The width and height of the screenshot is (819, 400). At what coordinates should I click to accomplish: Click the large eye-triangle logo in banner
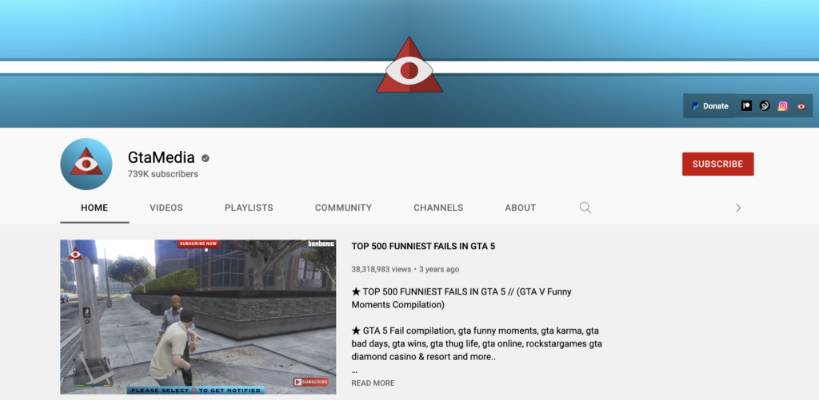click(409, 65)
